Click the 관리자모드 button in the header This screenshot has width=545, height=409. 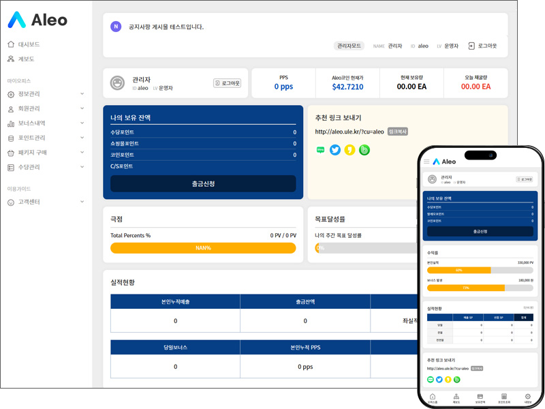(349, 46)
